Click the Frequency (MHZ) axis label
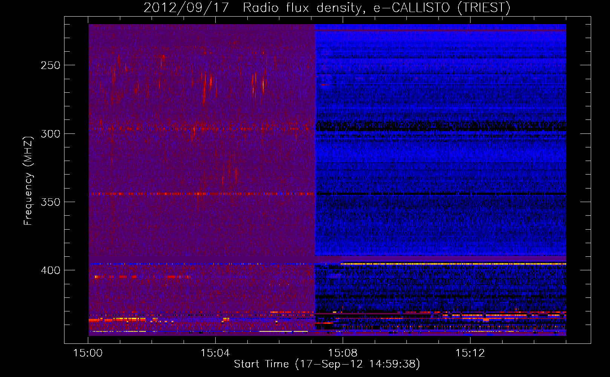 point(28,181)
